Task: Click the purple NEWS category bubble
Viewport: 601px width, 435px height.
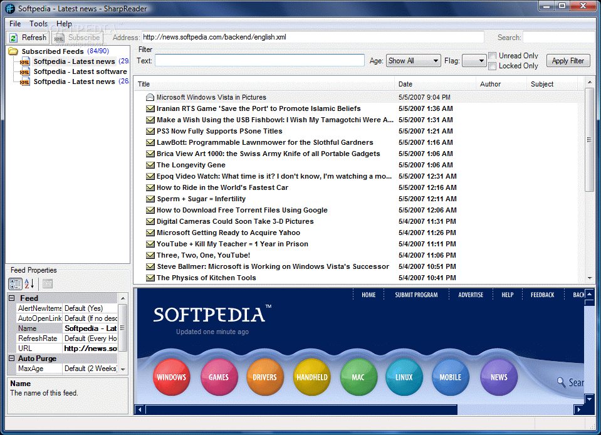Action: (x=499, y=377)
